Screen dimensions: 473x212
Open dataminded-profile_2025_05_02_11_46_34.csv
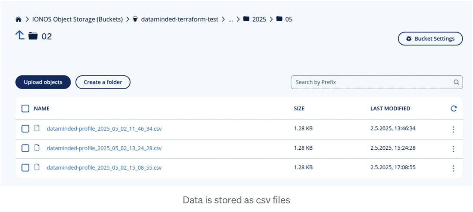click(104, 129)
